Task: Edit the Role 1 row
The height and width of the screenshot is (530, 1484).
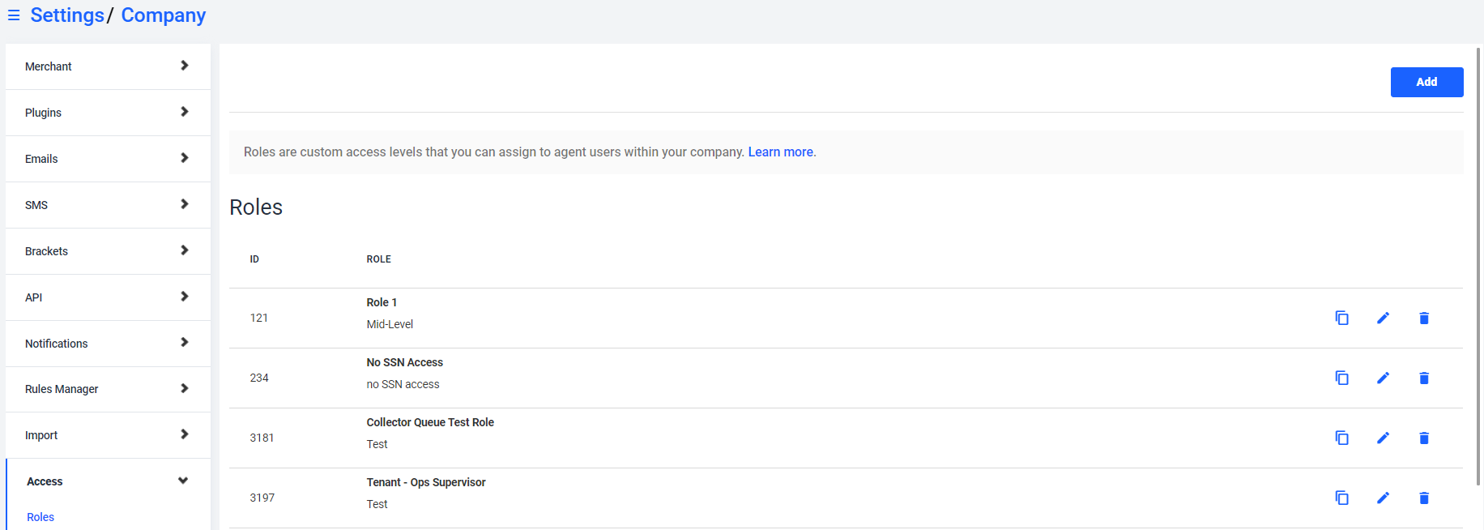Action: 1383,318
